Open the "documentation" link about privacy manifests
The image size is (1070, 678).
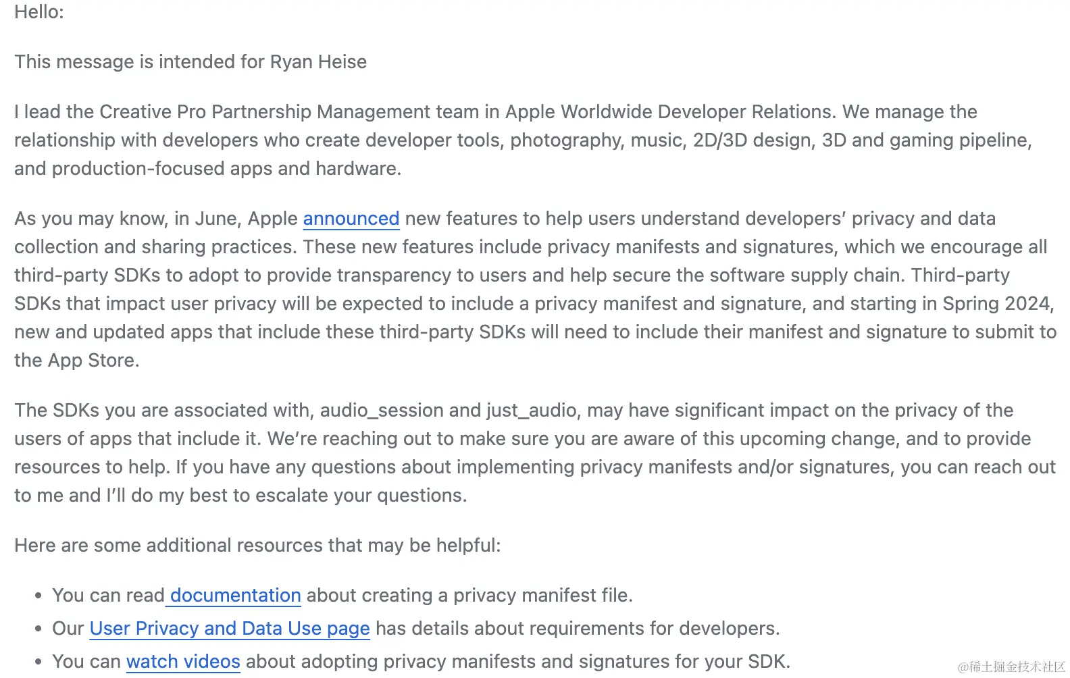point(235,596)
